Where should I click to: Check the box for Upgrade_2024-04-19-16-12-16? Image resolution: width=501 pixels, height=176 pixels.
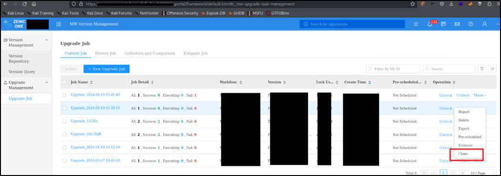coord(65,147)
